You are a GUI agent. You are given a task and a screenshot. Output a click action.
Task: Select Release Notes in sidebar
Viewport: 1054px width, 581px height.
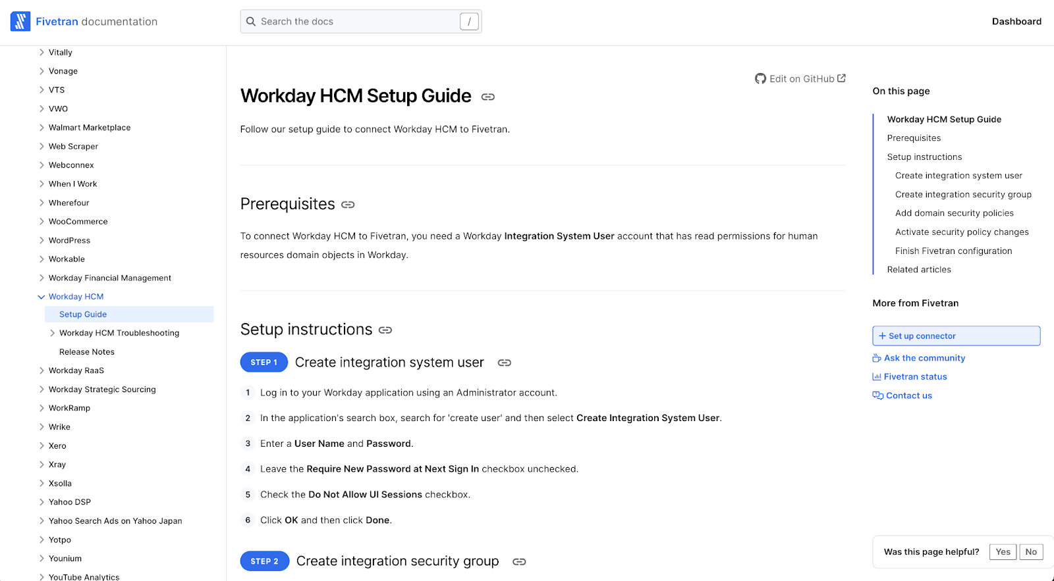click(87, 352)
